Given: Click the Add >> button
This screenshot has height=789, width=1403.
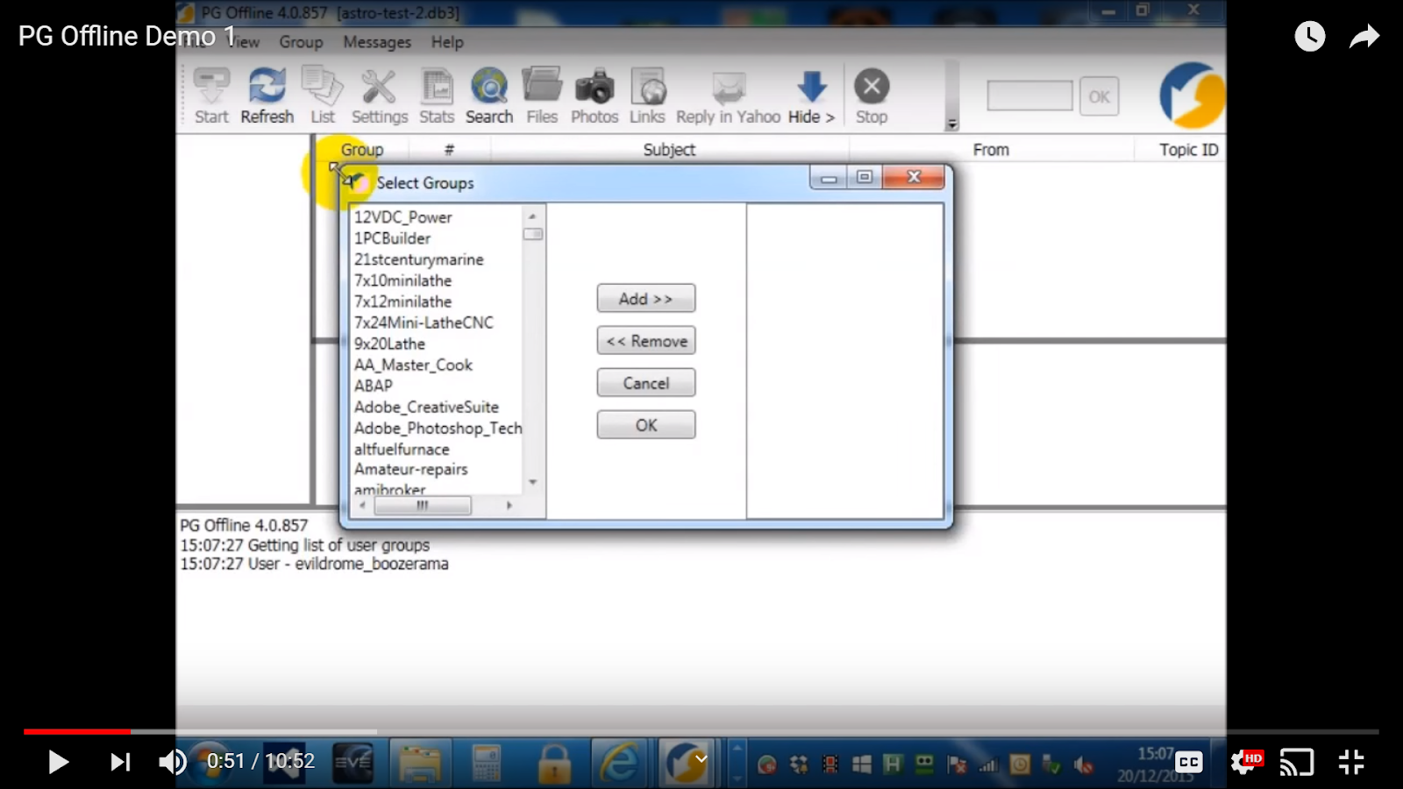Looking at the screenshot, I should pyautogui.click(x=646, y=298).
